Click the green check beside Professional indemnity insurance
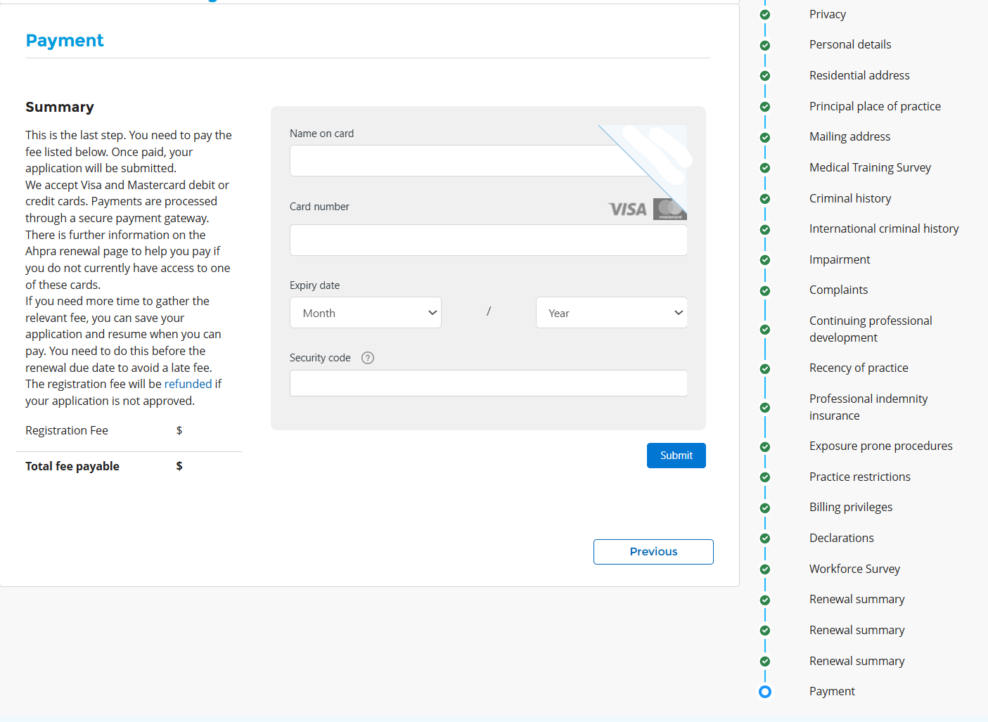988x722 pixels. click(x=765, y=408)
